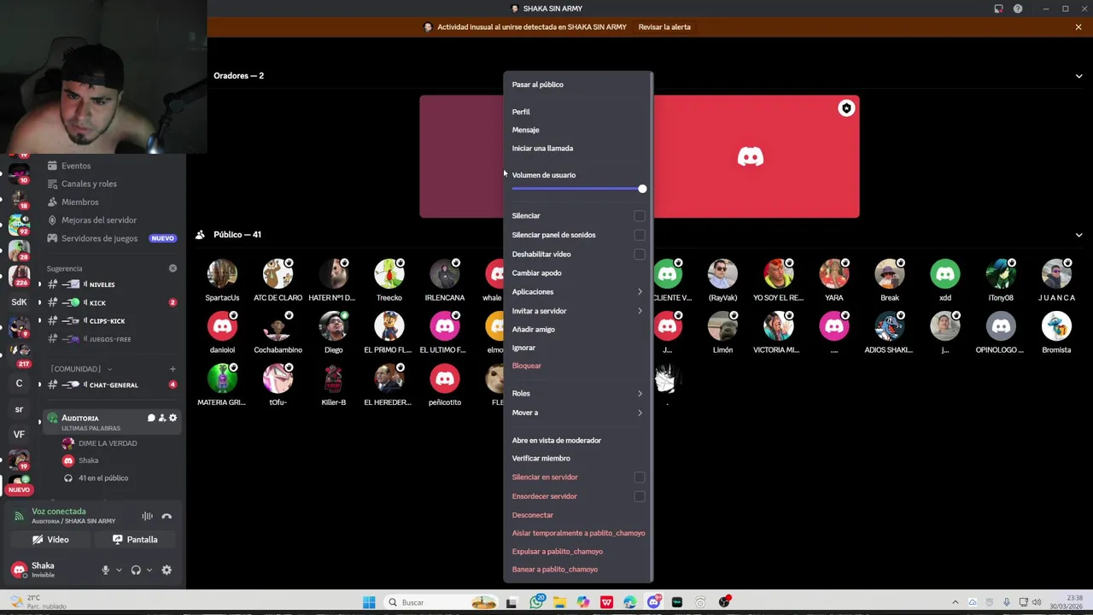Toggle Silenciar panel de sonidos checkbox

(640, 235)
